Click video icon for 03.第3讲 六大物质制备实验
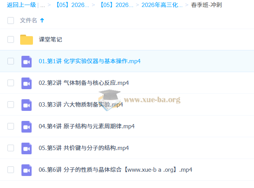 click(26, 105)
